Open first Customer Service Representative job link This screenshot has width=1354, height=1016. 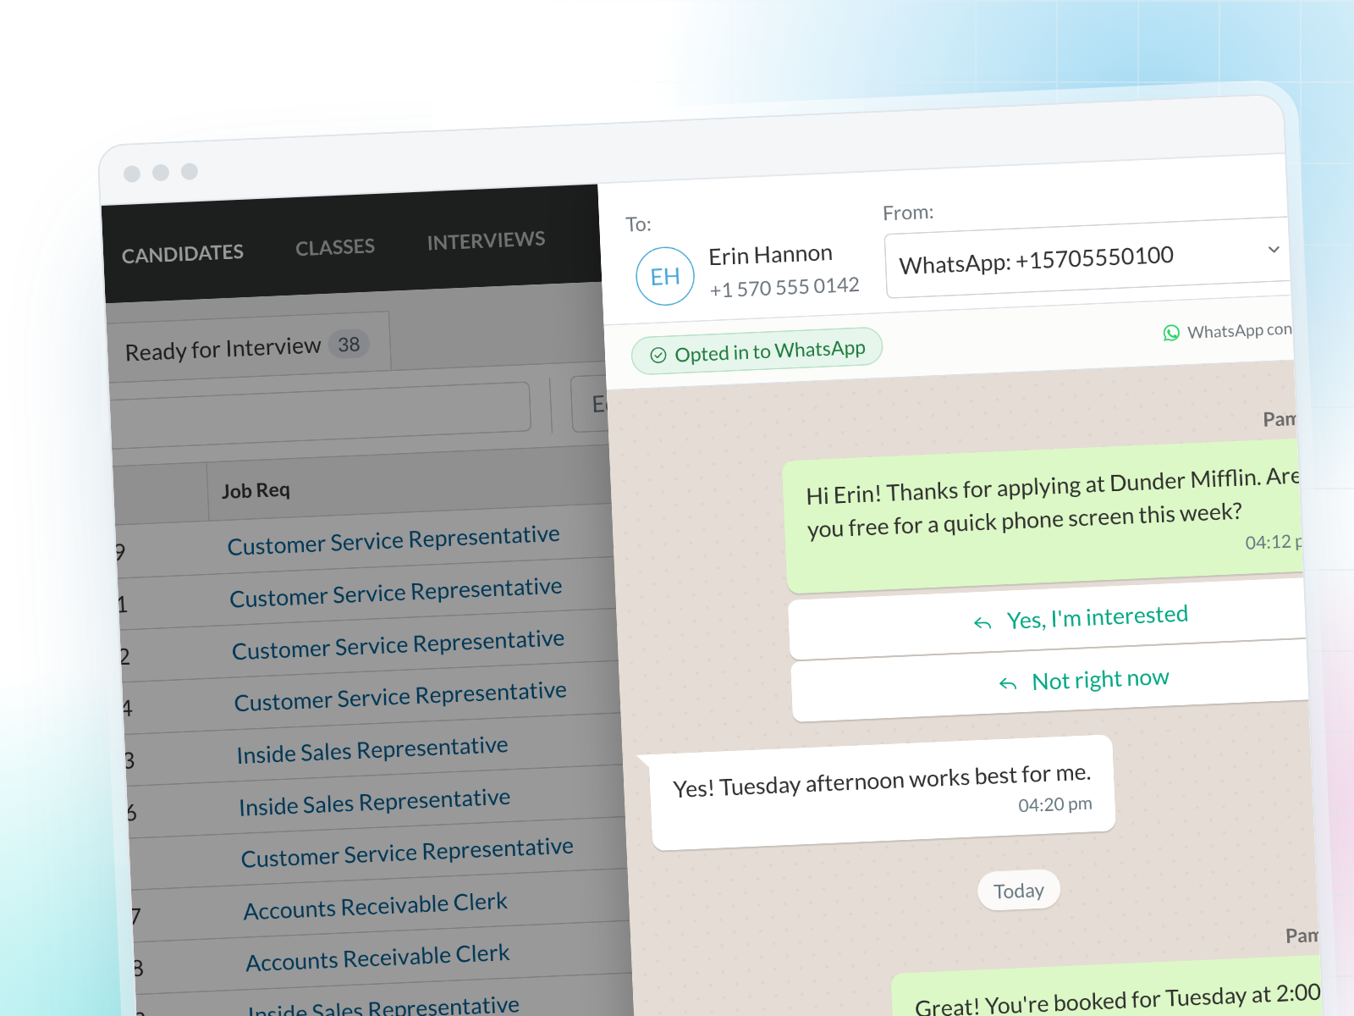tap(394, 540)
